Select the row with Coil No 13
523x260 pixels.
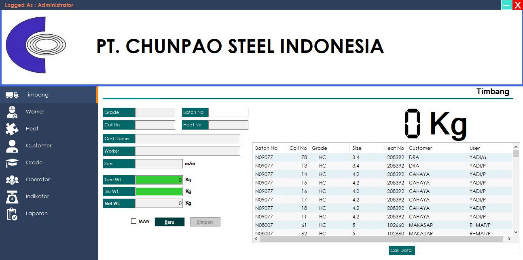coord(383,166)
